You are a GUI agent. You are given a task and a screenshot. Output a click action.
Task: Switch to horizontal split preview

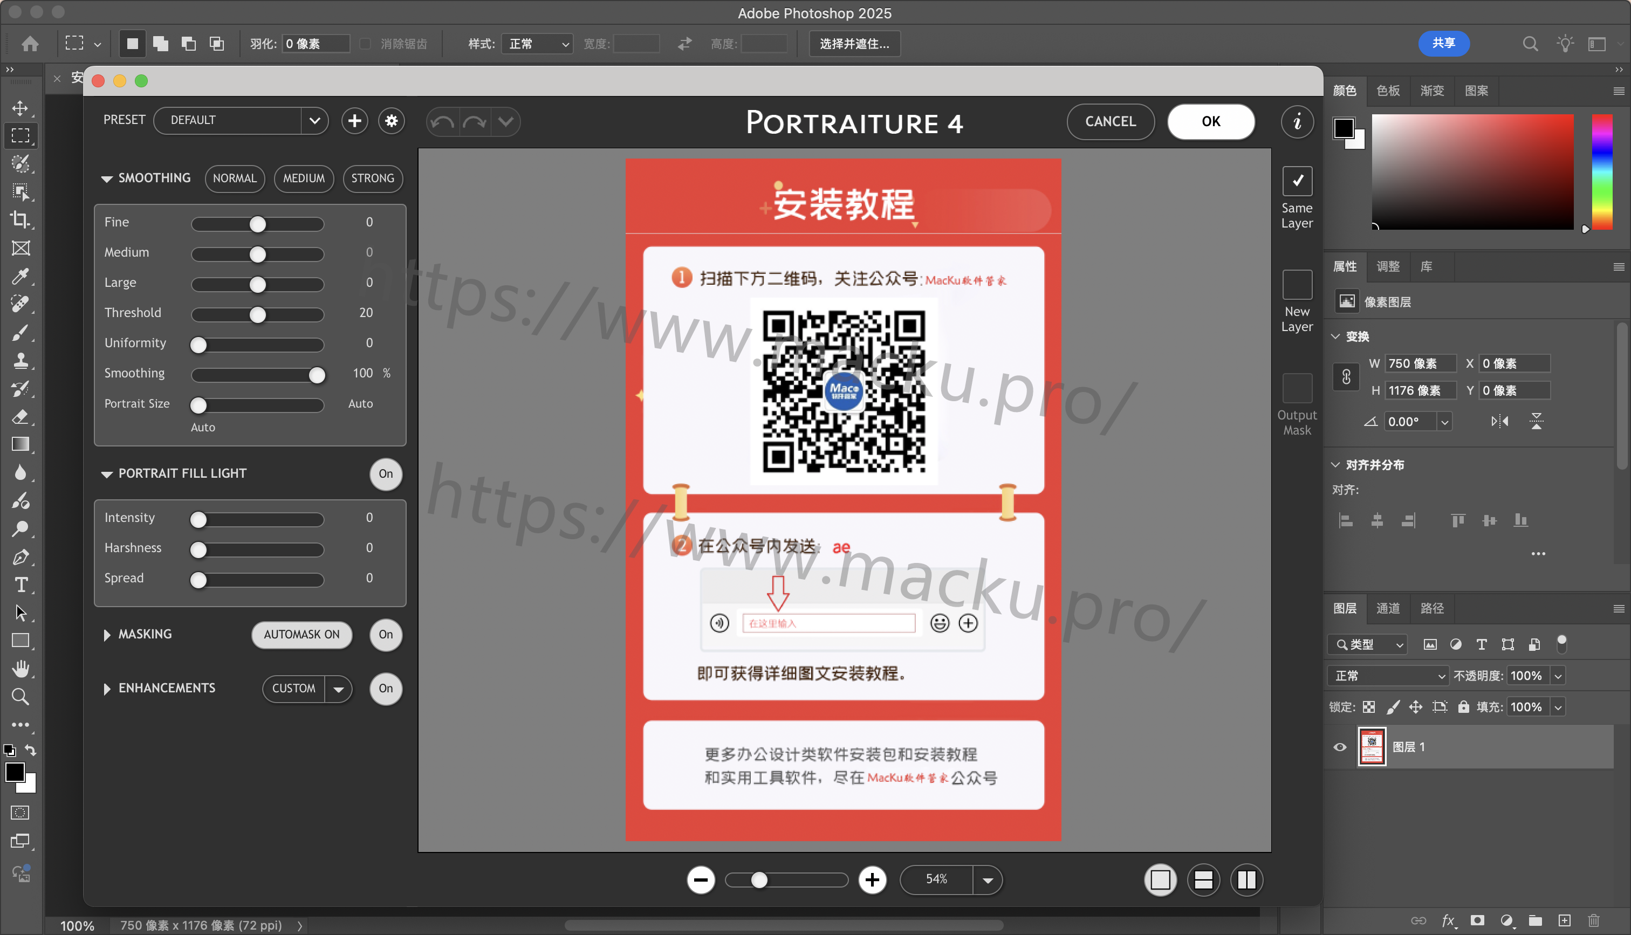(1203, 880)
